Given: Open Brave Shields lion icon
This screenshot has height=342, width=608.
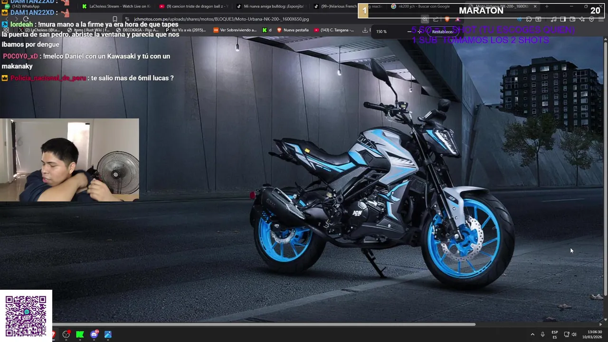Looking at the screenshot, I should click(x=447, y=19).
